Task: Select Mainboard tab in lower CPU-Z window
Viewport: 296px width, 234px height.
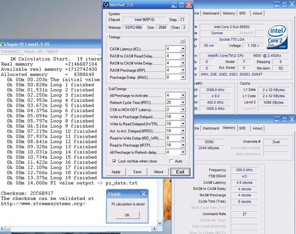Action: click(211, 128)
